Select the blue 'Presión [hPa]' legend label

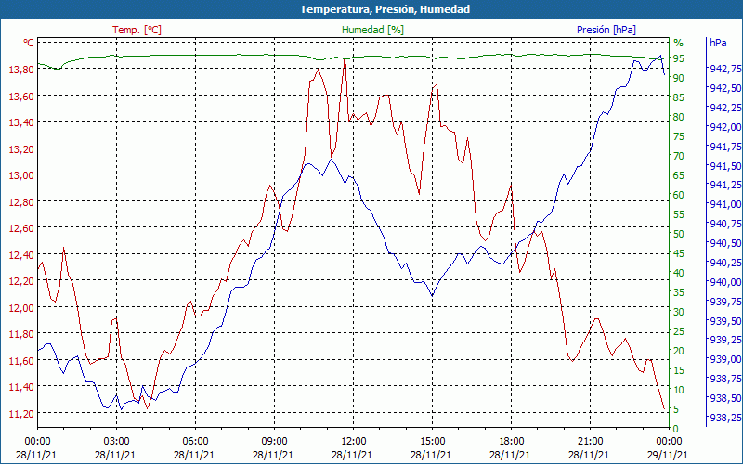(606, 30)
